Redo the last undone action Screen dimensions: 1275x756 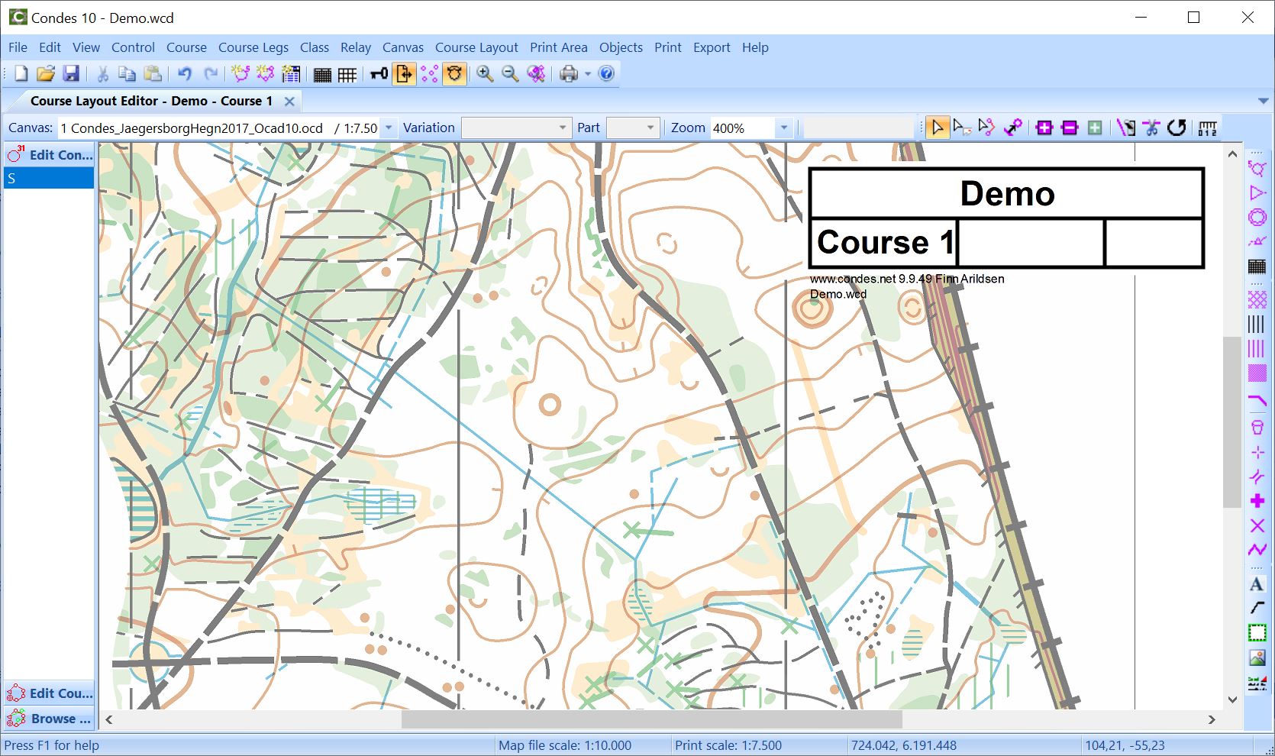210,73
